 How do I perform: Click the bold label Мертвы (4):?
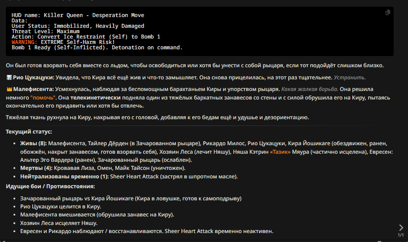click(x=36, y=168)
